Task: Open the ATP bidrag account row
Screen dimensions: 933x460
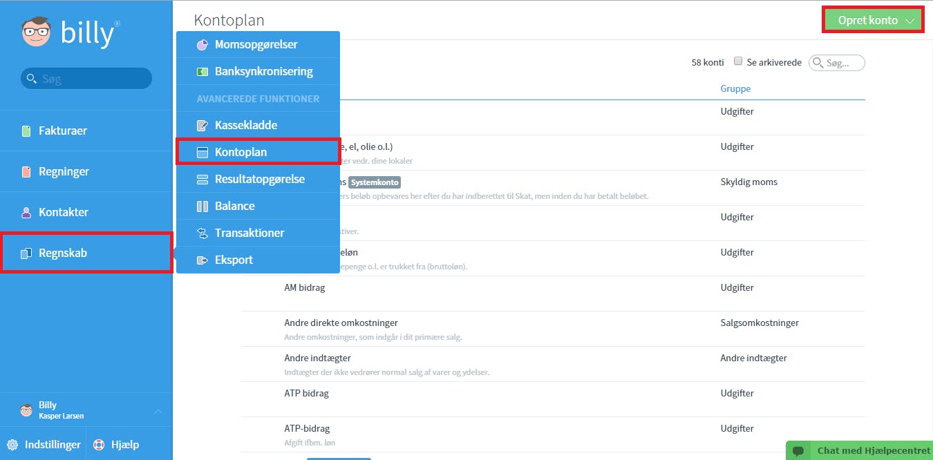Action: pos(553,399)
